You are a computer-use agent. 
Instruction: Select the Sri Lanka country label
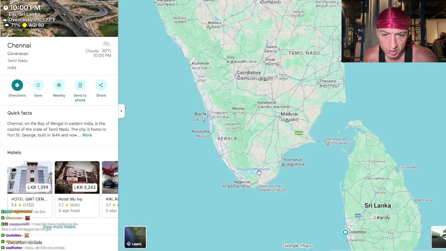[x=378, y=205]
